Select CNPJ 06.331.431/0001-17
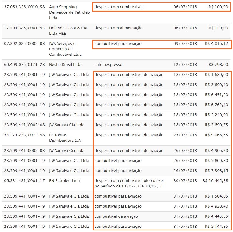233x232 pixels. [24, 181]
